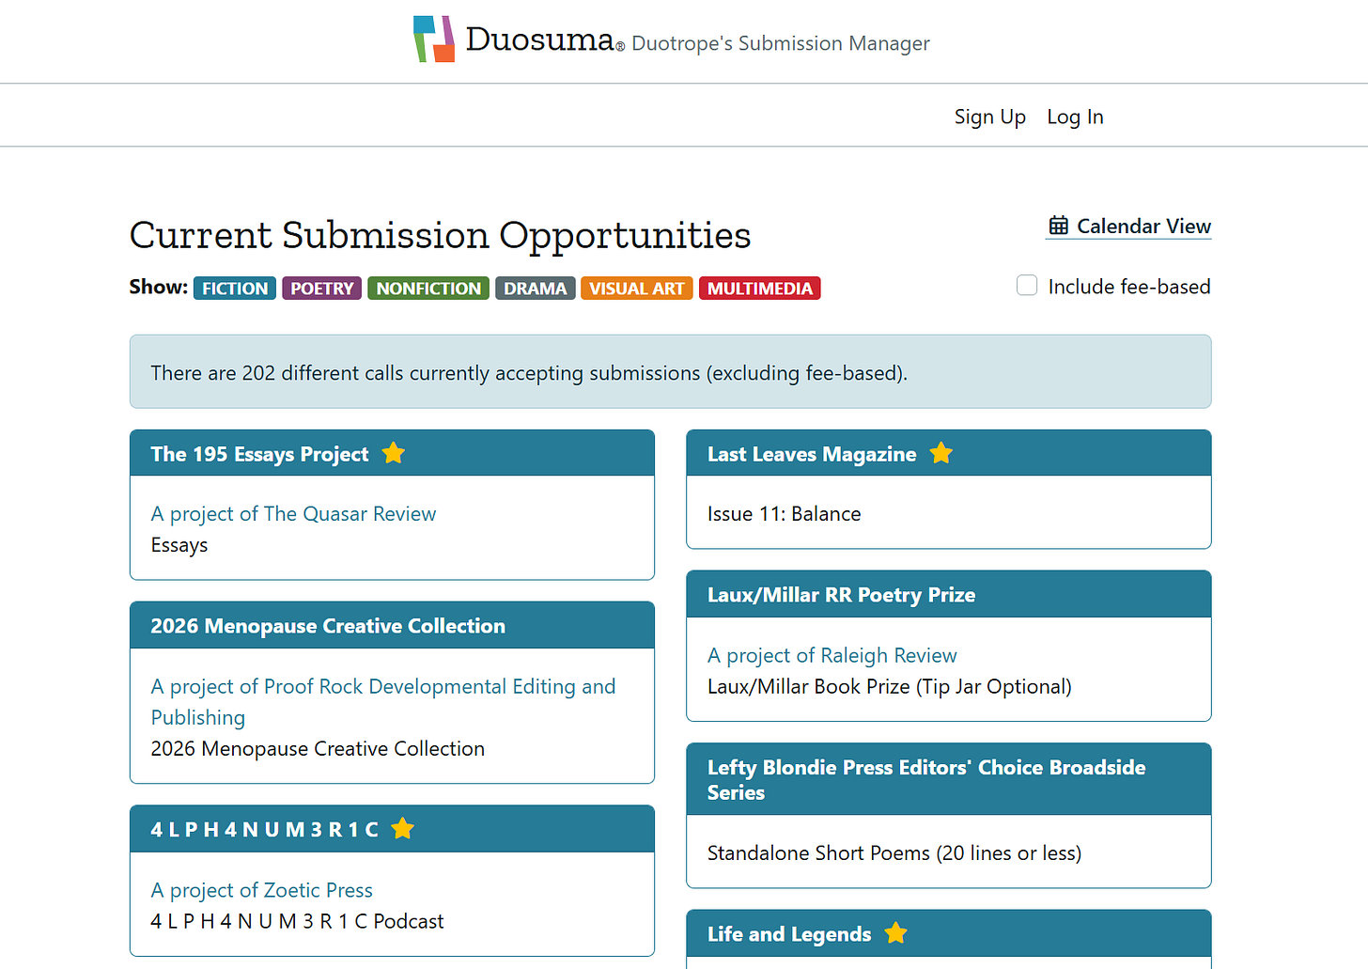Toggle the VISUAL ART filter tag
The height and width of the screenshot is (969, 1368).
pos(637,288)
